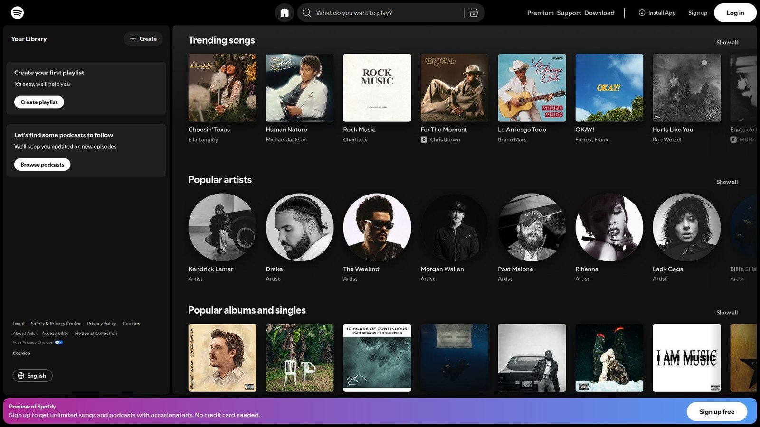Open the Popular albums and singles heading
The height and width of the screenshot is (427, 760).
coord(247,310)
